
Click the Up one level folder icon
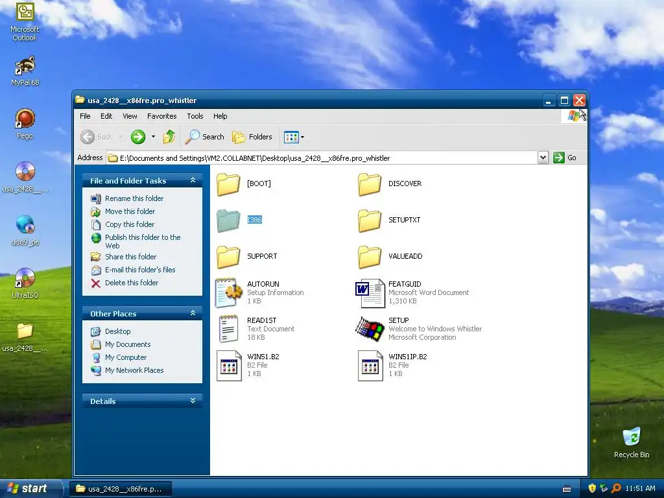tap(169, 137)
